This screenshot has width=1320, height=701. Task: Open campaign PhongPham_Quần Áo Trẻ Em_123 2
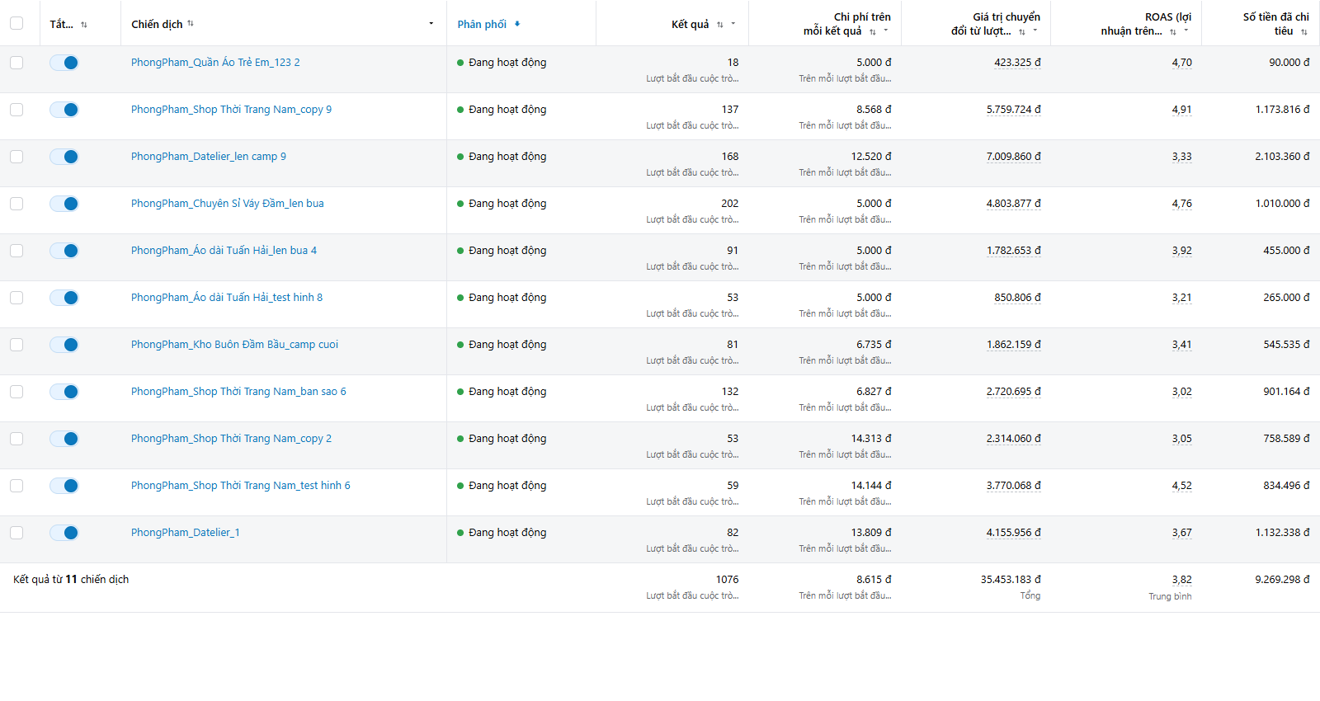point(215,63)
